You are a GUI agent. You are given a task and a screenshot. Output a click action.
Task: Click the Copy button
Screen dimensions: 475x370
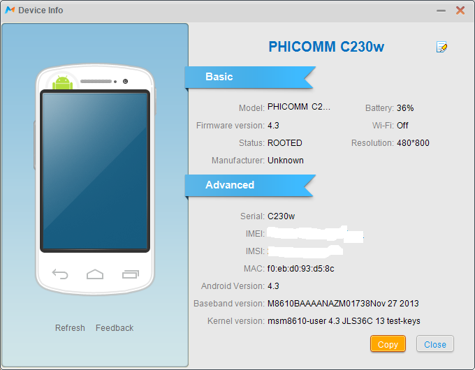pos(388,343)
